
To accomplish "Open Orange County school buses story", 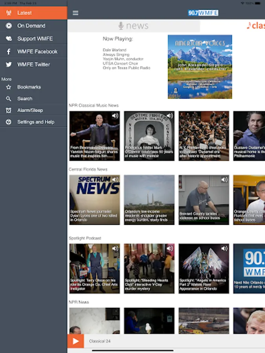I will [x=249, y=200].
